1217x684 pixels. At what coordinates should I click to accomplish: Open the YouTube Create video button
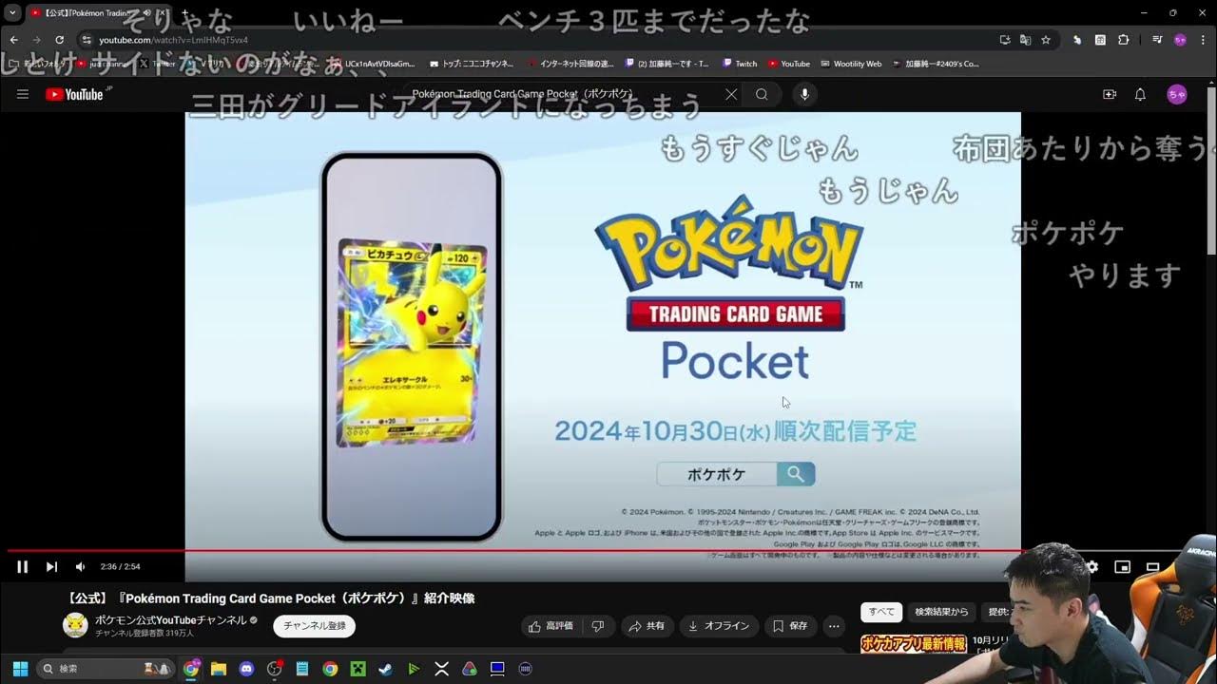click(1110, 94)
